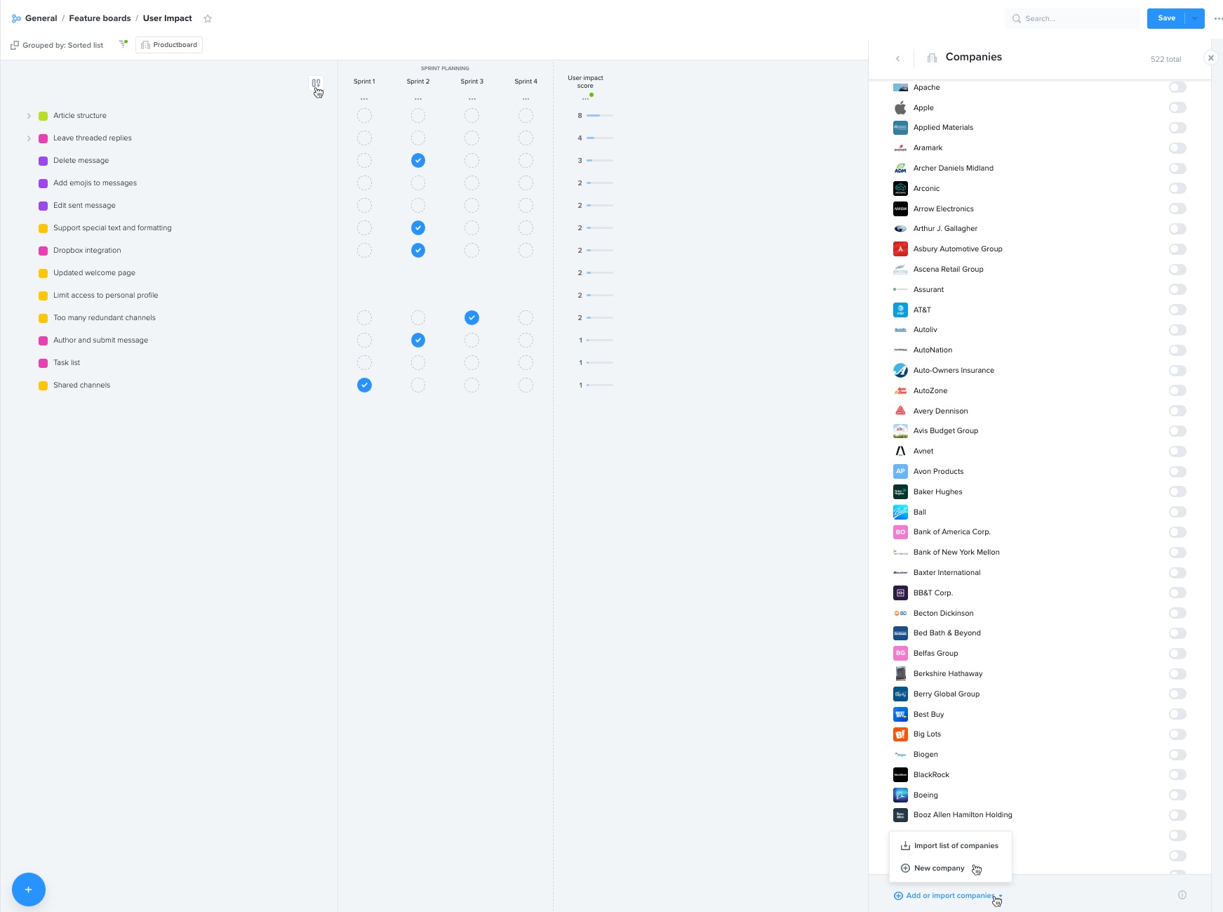The image size is (1223, 912).
Task: Click the add columns icon above the feature list
Action: [x=316, y=84]
